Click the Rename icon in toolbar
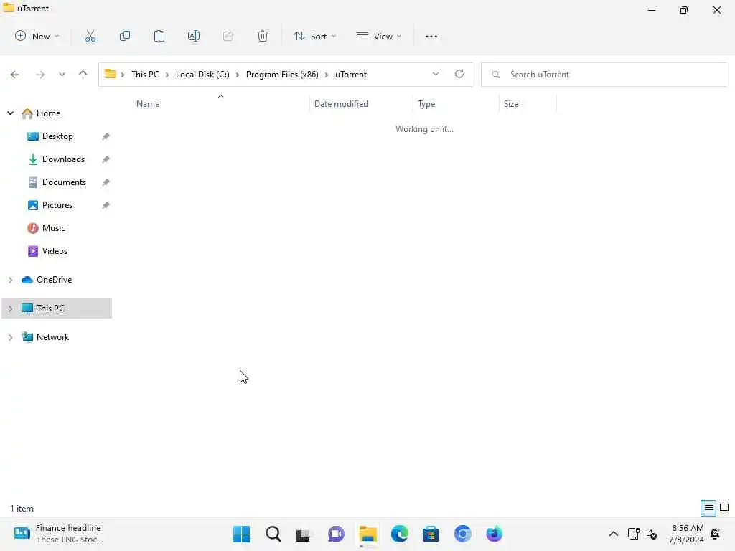The width and height of the screenshot is (735, 551). click(194, 36)
